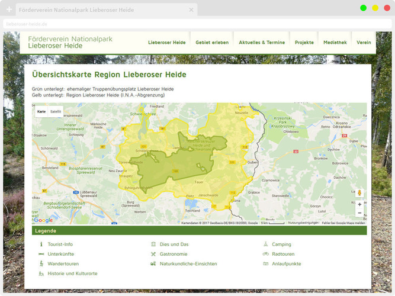This screenshot has width=395, height=296.
Task: Open the Mediathek menu item
Action: click(335, 43)
